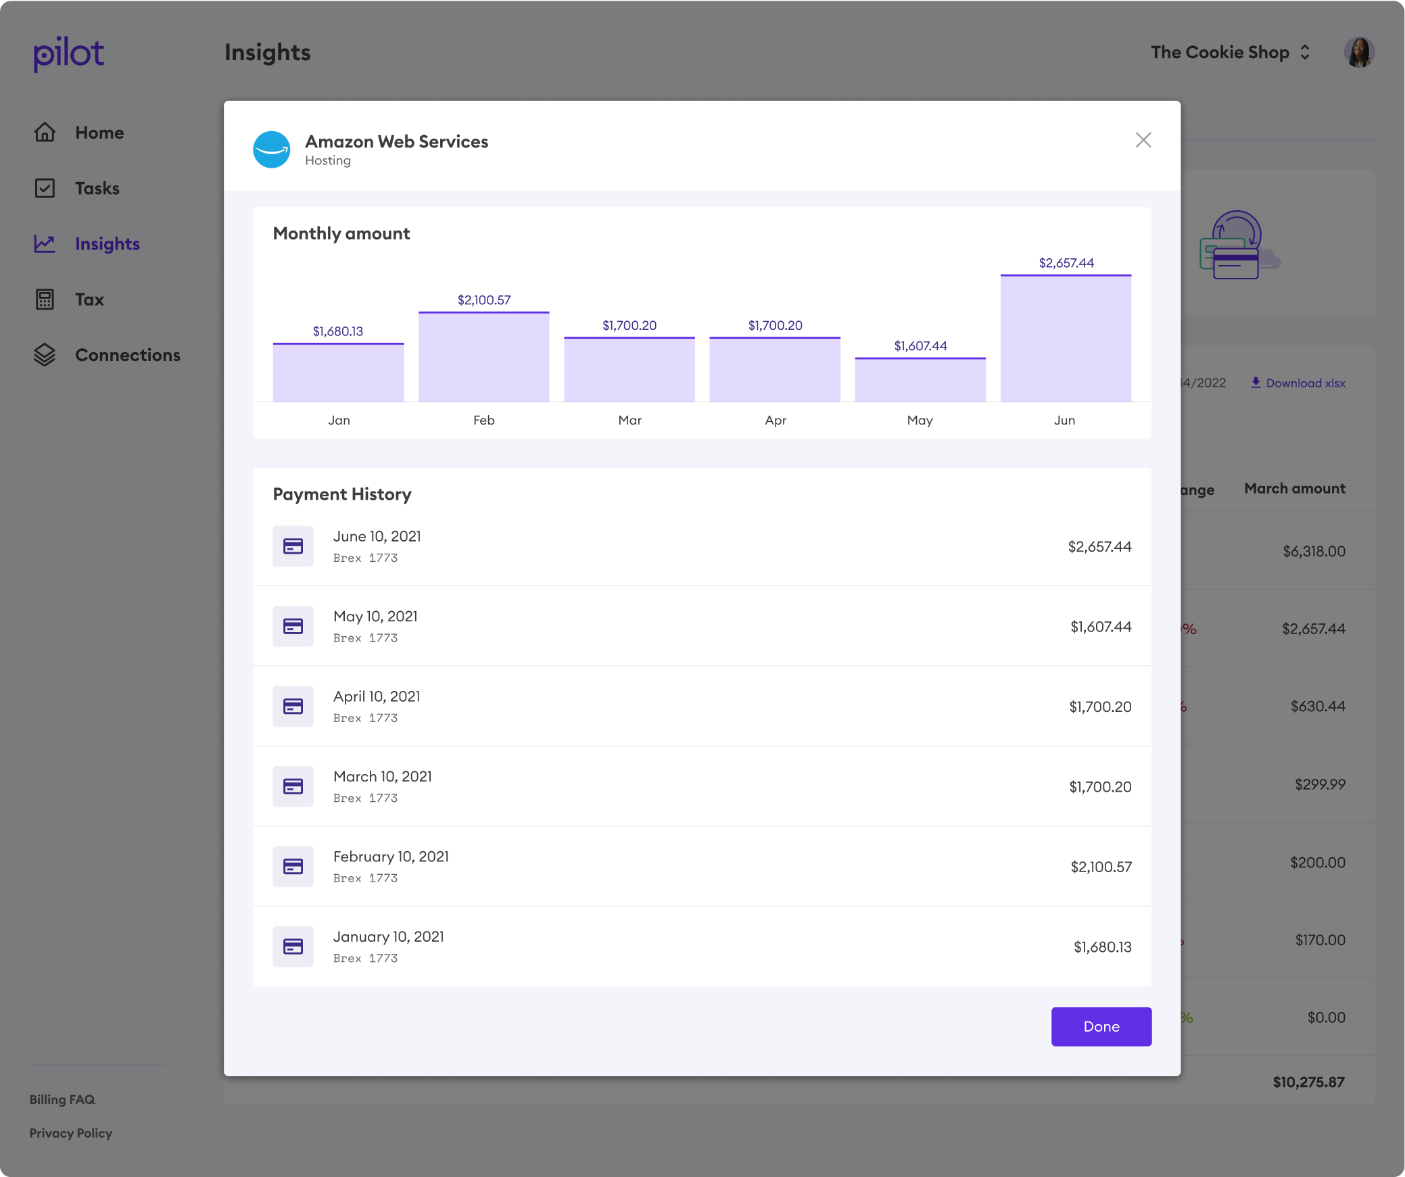Click the April 10, 2021 card icon
The width and height of the screenshot is (1405, 1177).
(293, 706)
